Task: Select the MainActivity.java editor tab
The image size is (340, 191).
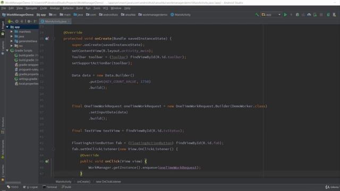Action: 55,21
